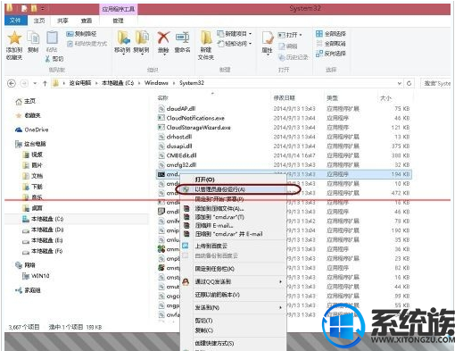Click 本地磁盘 (C:) breadcrumb in address bar
The width and height of the screenshot is (455, 351).
118,83
